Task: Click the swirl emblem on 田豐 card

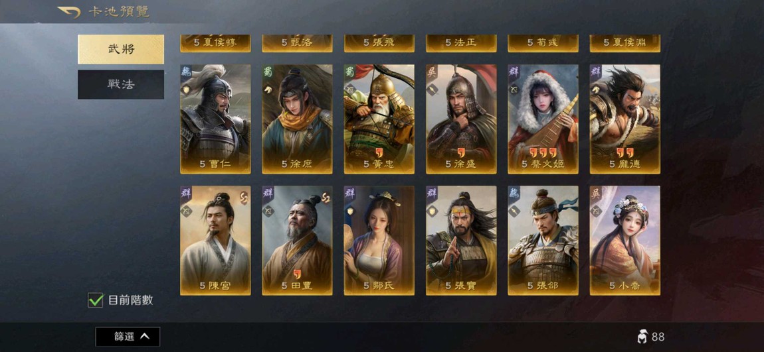Action: [326, 198]
